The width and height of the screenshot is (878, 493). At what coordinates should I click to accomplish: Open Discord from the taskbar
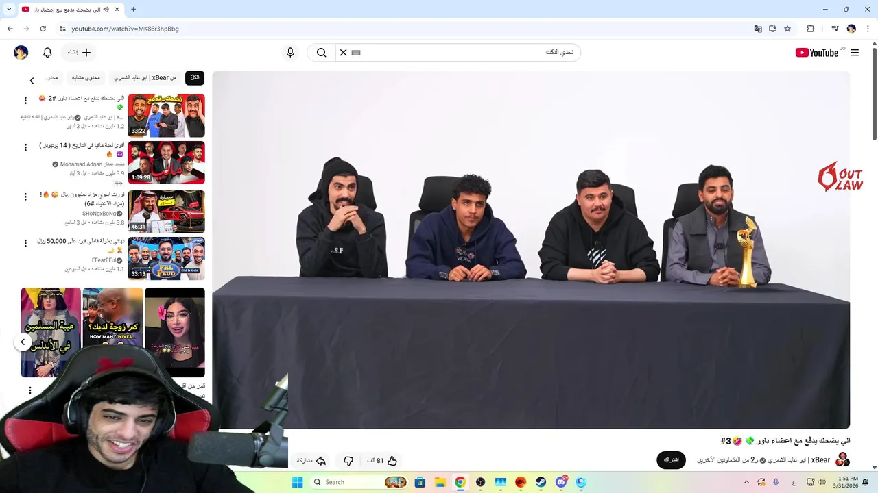click(562, 482)
